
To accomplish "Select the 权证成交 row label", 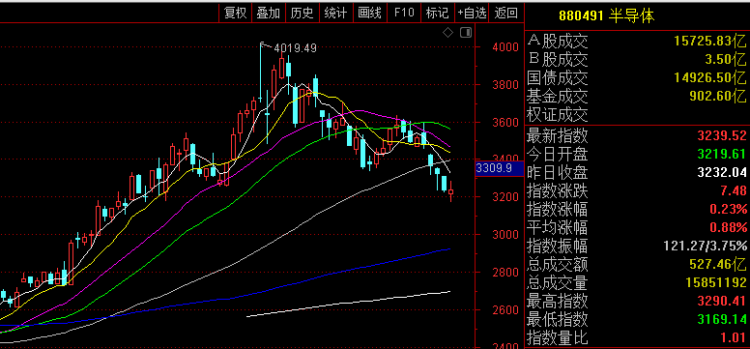I will (x=558, y=114).
